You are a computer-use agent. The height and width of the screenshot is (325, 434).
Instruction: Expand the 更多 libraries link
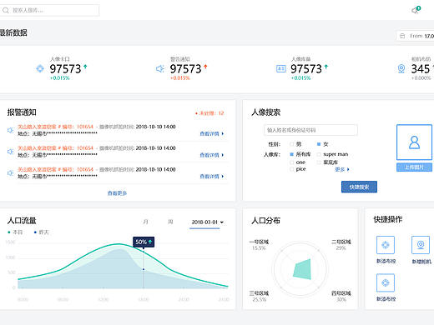pyautogui.click(x=342, y=169)
